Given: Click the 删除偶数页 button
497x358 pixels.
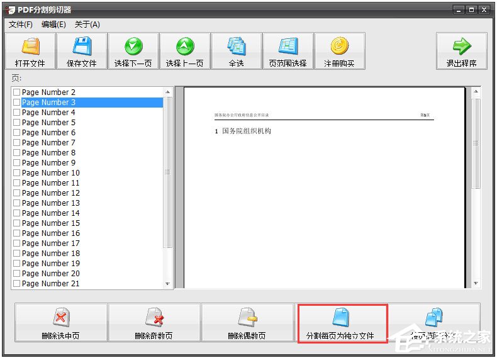Looking at the screenshot, I should tap(247, 323).
